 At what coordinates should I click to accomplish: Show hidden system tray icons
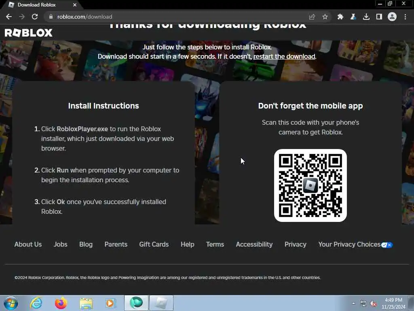(353, 303)
